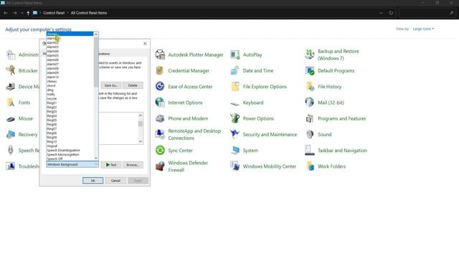The image size is (459, 258).
Task: Click Control Panel in the breadcrumb path
Action: click(54, 13)
